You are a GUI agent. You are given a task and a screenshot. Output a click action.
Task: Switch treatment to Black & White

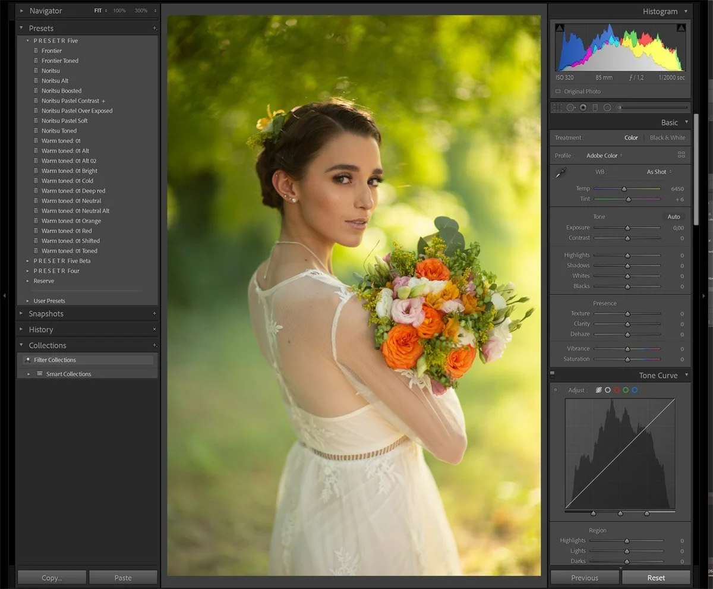coord(667,137)
